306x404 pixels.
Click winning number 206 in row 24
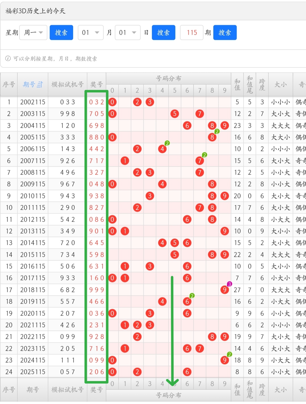point(97,372)
